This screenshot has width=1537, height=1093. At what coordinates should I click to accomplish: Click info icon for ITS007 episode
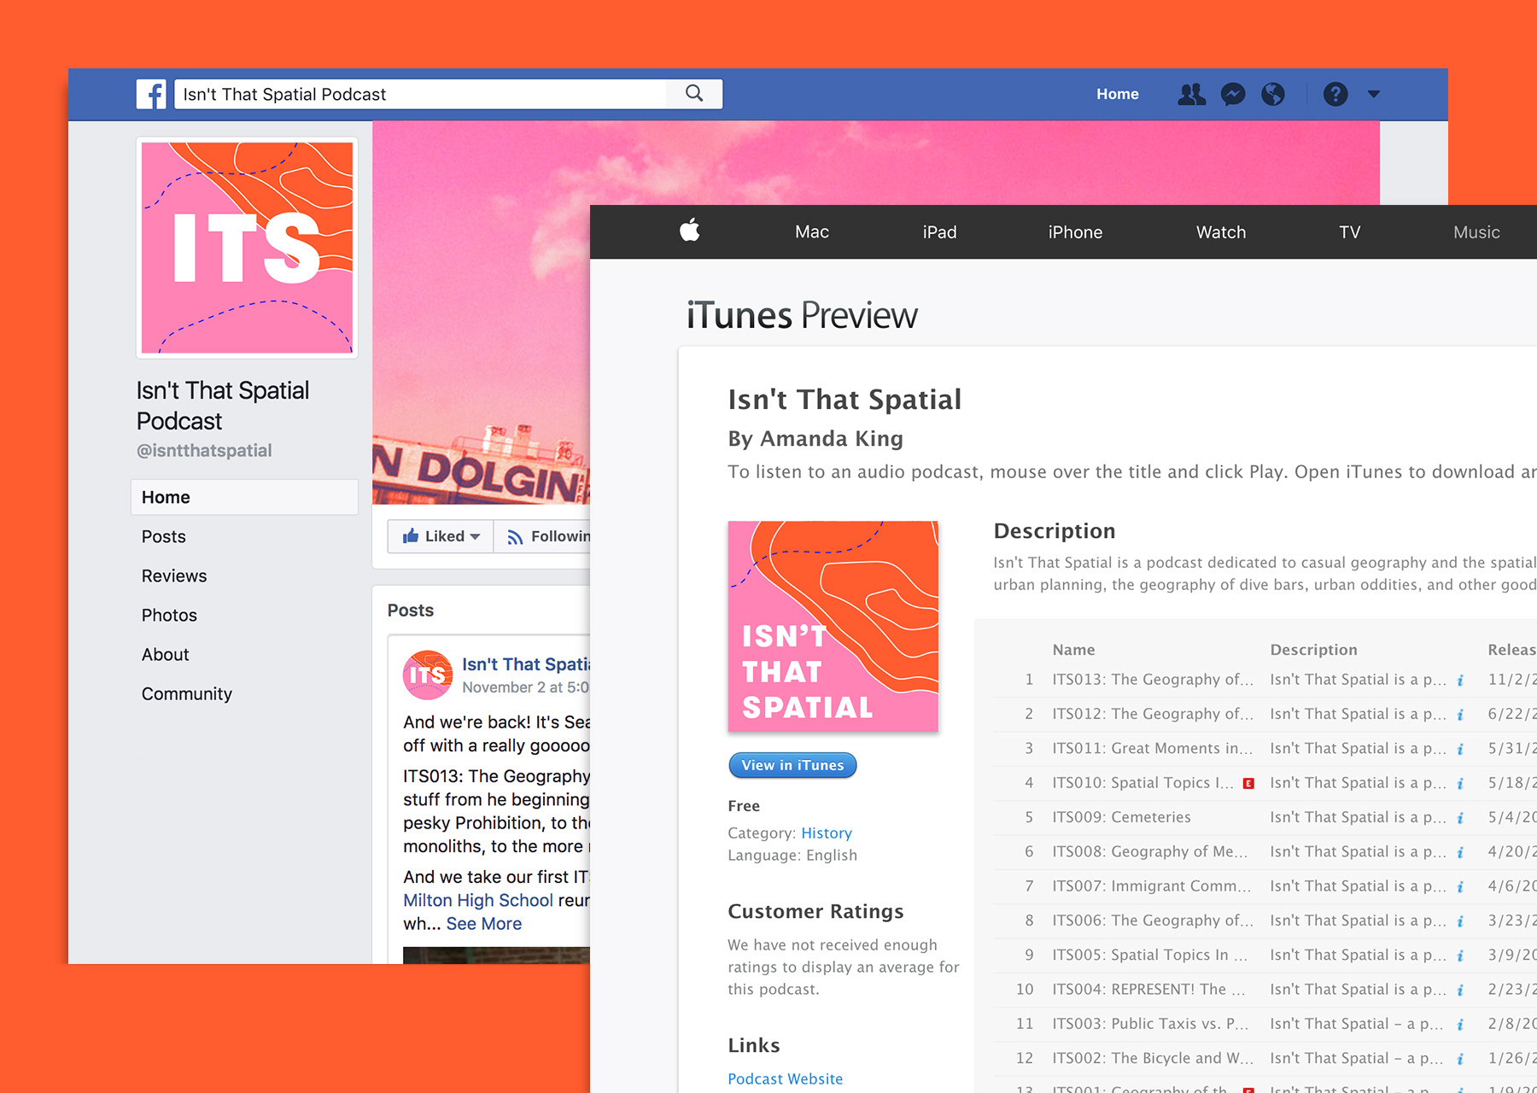pyautogui.click(x=1460, y=887)
